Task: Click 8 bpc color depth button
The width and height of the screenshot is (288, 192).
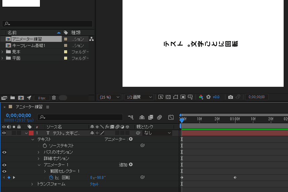Action: 42,98
